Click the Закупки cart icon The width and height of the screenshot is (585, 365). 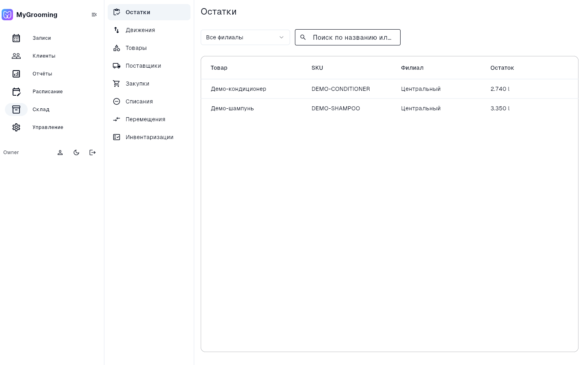117,84
